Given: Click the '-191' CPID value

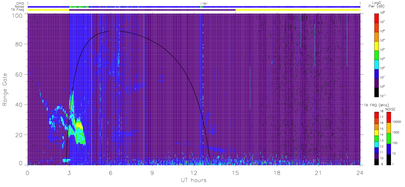Looking at the screenshot, I should (x=203, y=4).
